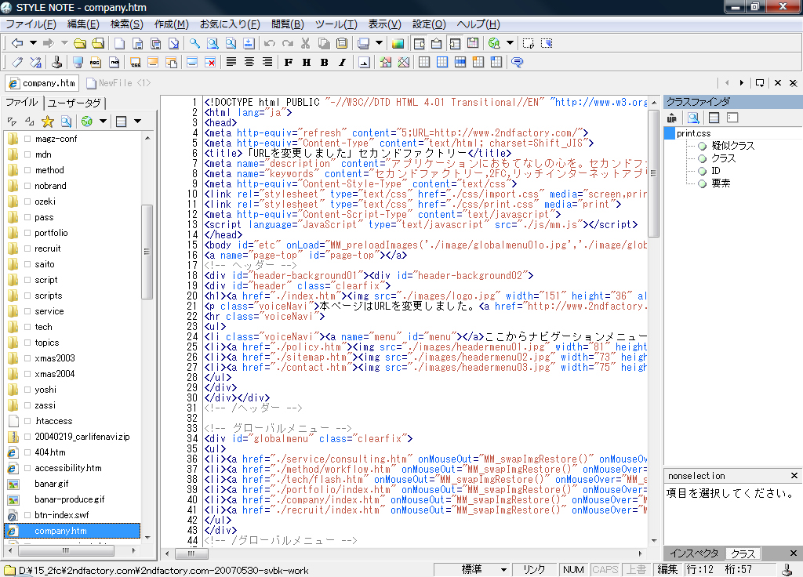803x577 pixels.
Task: Click the undo arrow icon
Action: pyautogui.click(x=270, y=44)
